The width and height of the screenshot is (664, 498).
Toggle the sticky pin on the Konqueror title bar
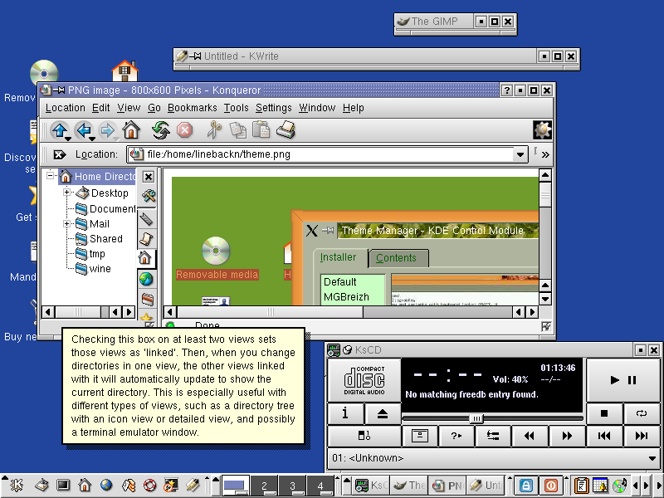59,90
